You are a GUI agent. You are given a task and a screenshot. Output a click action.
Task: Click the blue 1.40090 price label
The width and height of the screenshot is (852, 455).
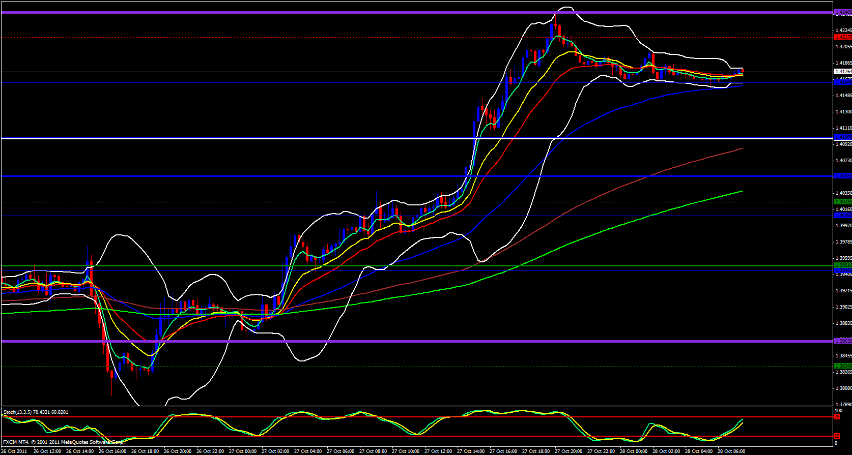pyautogui.click(x=843, y=216)
